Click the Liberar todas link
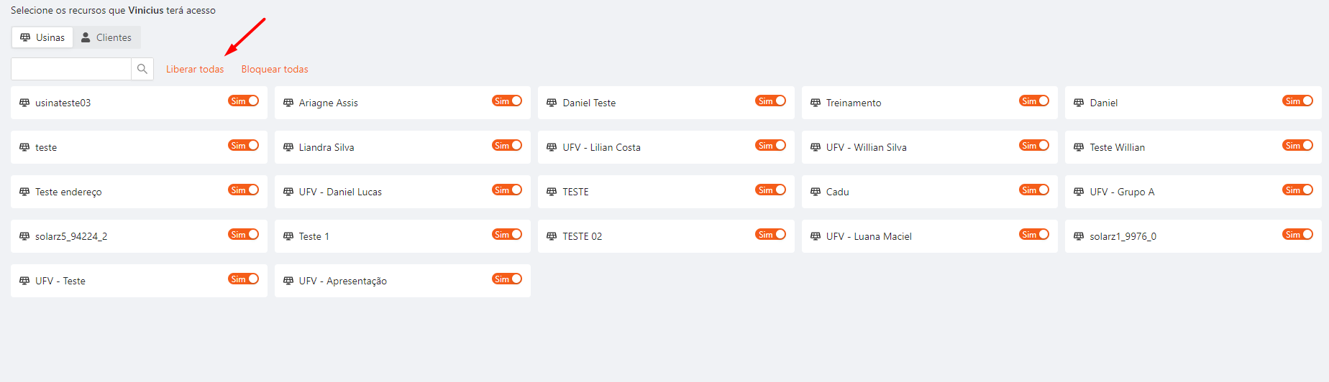 pos(195,70)
